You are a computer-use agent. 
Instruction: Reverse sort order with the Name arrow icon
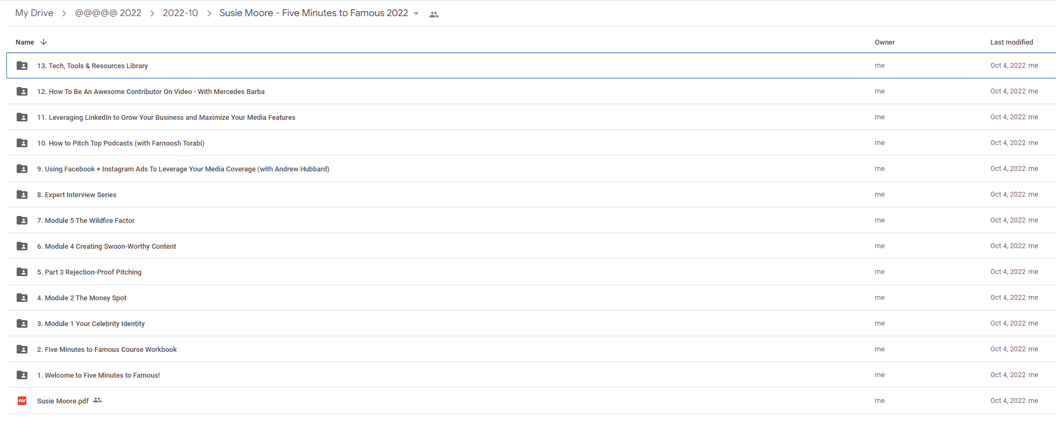click(x=44, y=42)
